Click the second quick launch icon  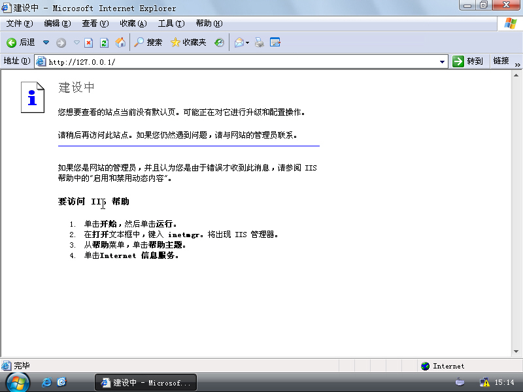pyautogui.click(x=61, y=382)
